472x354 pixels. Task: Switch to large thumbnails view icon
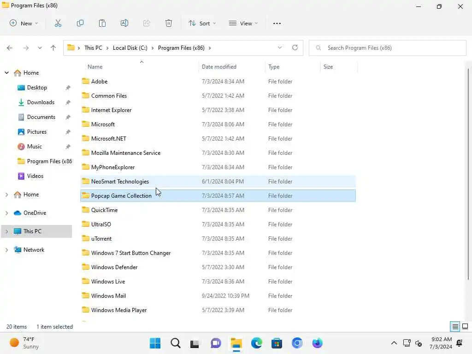[x=465, y=327]
